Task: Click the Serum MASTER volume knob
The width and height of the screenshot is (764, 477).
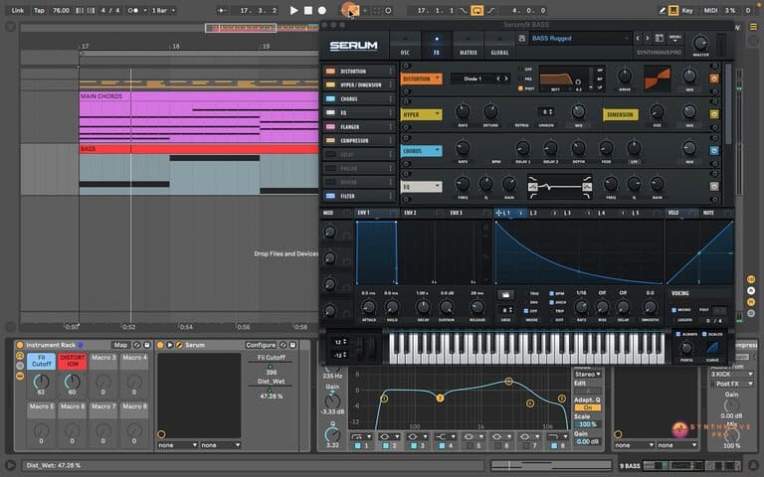Action: coord(700,43)
